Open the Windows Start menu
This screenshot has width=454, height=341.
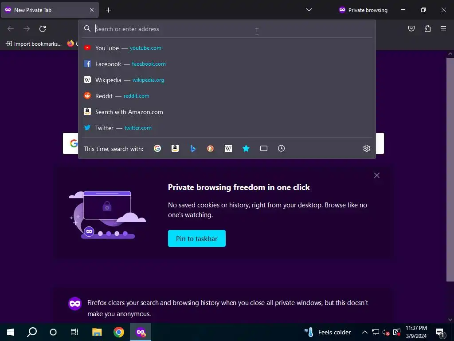[x=11, y=332]
